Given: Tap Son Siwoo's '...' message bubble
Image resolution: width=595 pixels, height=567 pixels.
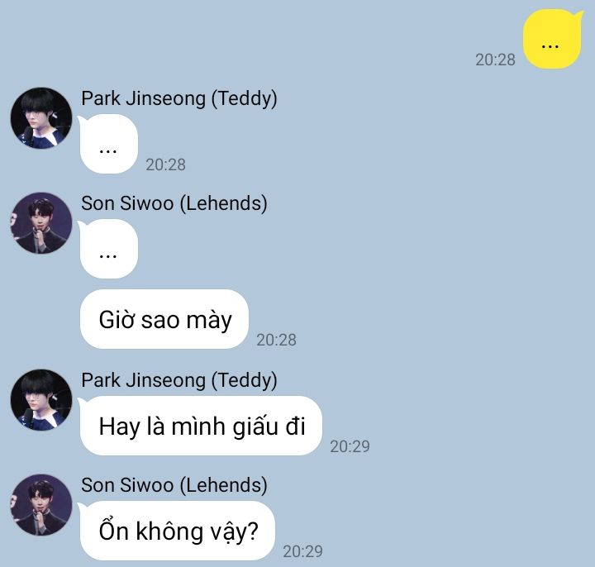Looking at the screenshot, I should [x=108, y=249].
